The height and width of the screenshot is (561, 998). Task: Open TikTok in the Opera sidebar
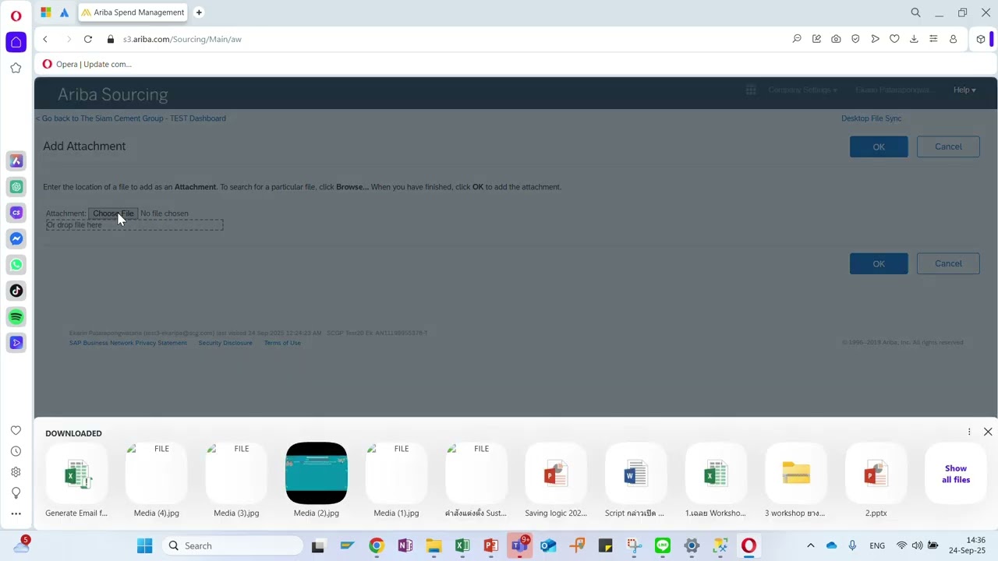click(16, 291)
